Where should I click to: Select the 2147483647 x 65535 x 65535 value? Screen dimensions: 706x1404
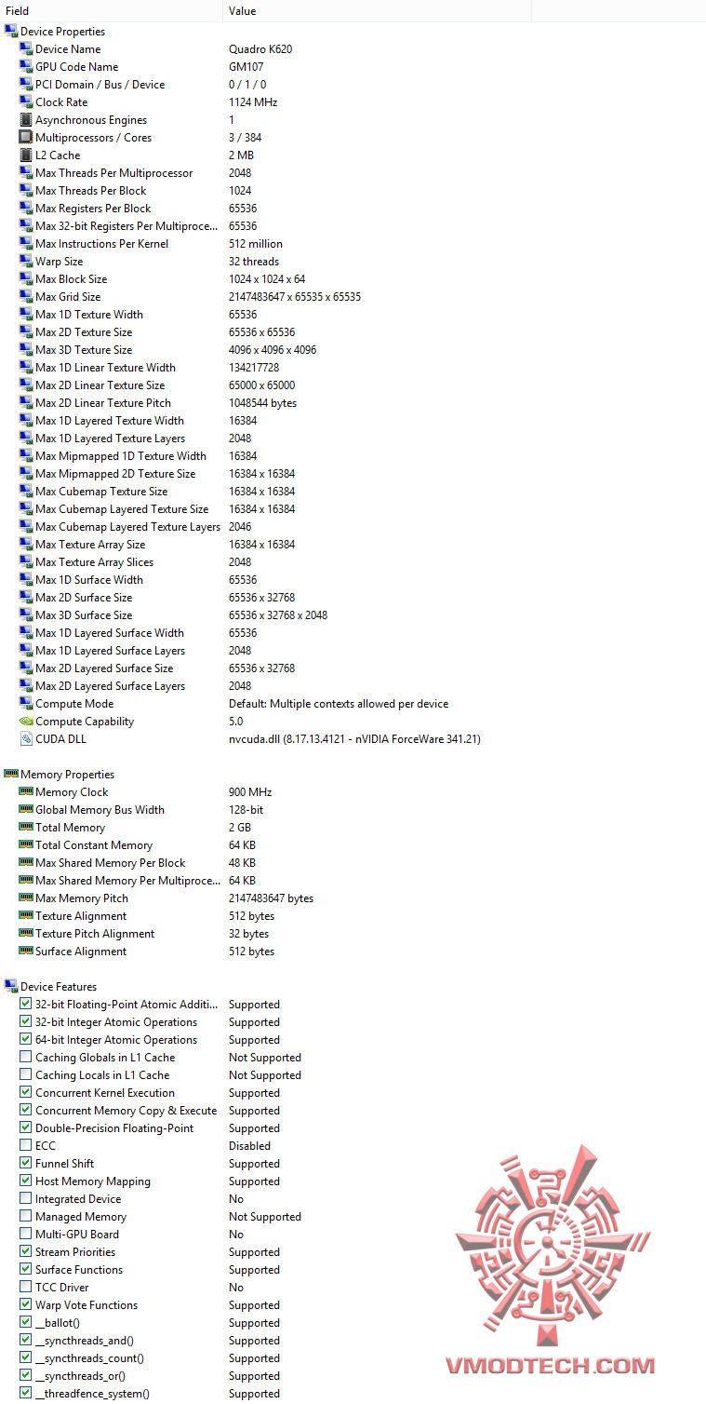point(295,296)
